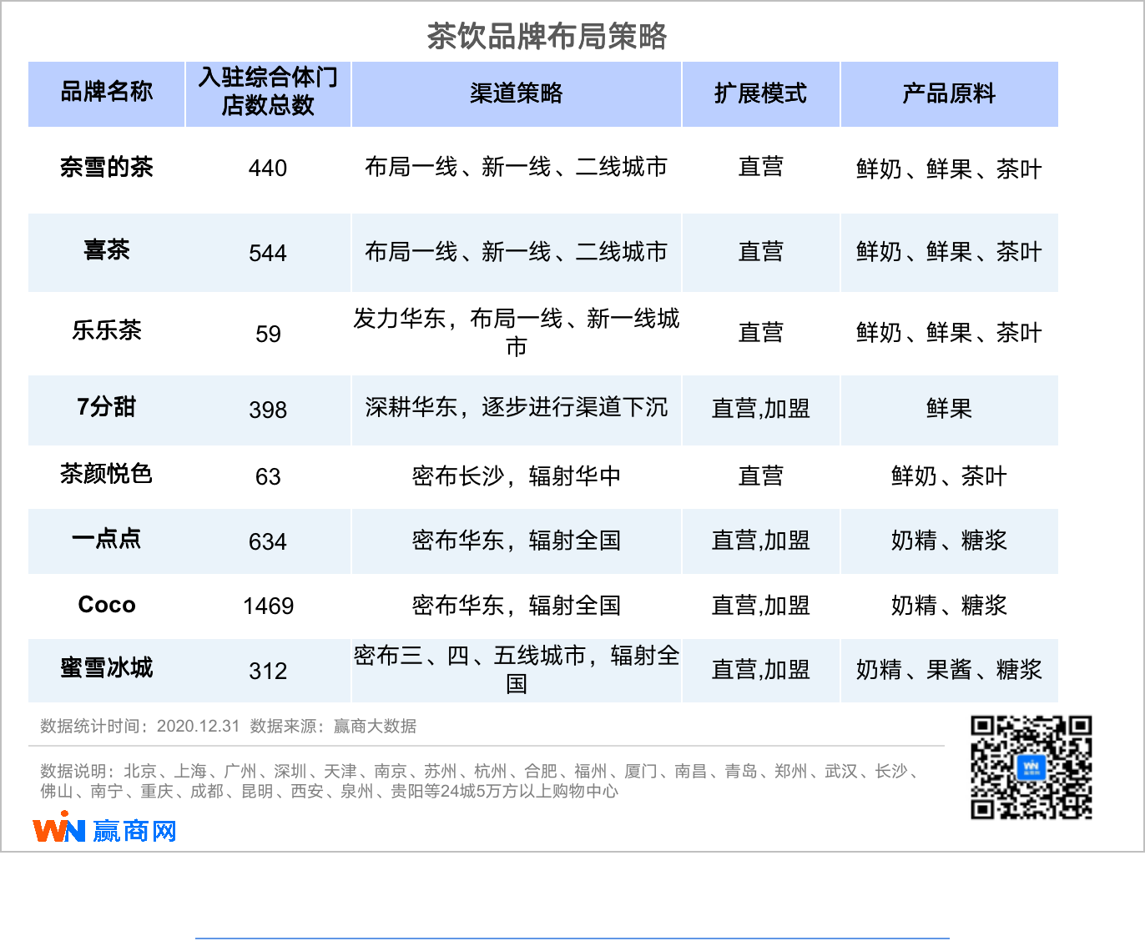Select the 入驻综合体门店数总数 header cell

(268, 93)
